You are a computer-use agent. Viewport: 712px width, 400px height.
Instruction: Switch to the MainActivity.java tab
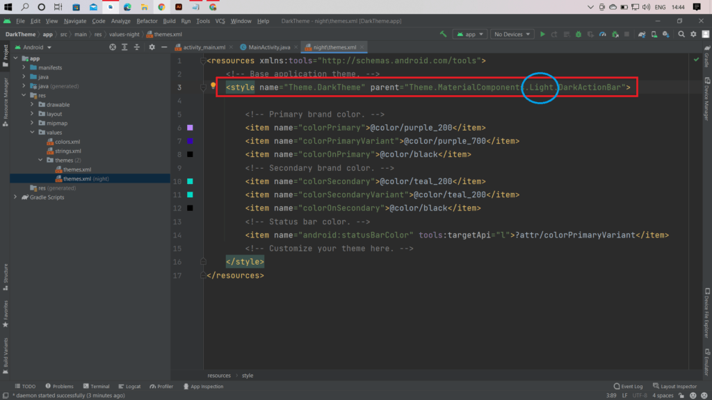(268, 47)
